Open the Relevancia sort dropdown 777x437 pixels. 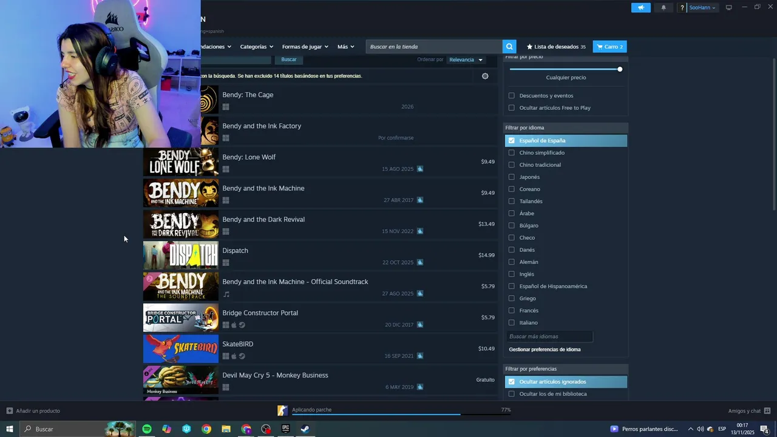(466, 59)
